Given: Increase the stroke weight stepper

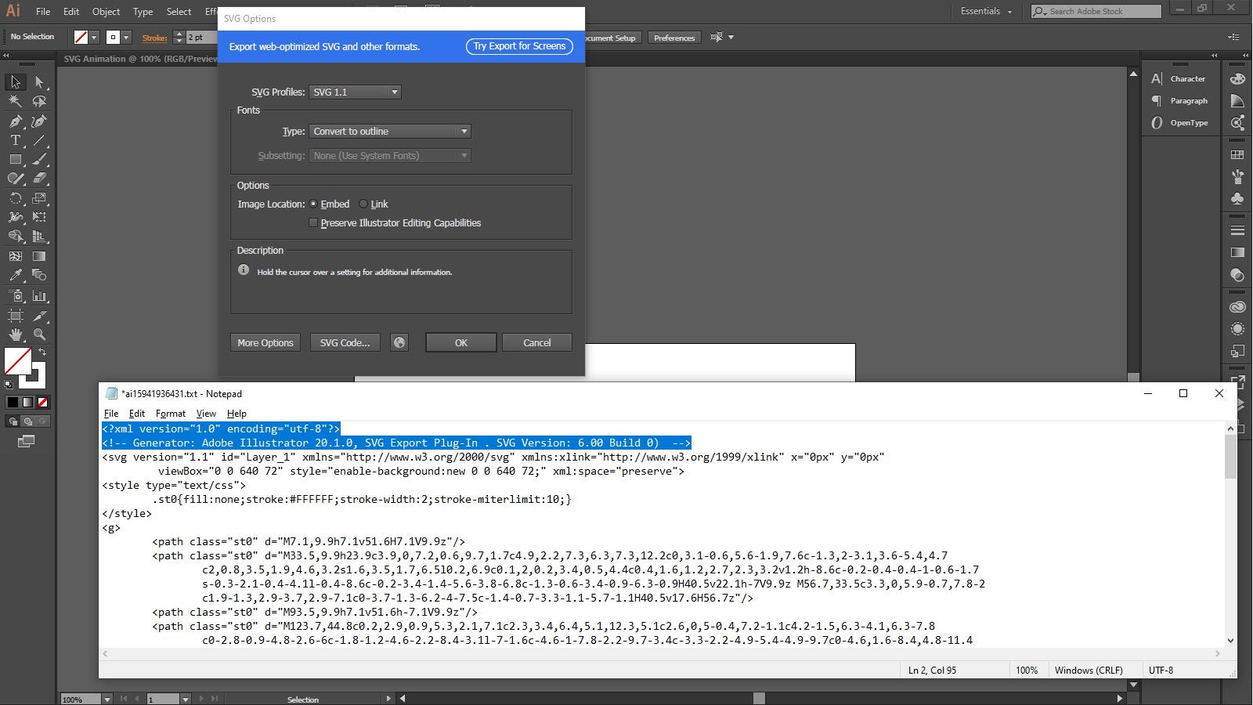Looking at the screenshot, I should coord(179,34).
